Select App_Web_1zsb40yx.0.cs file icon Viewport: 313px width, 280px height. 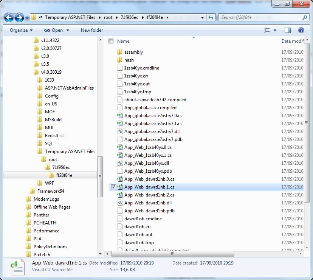(x=119, y=147)
